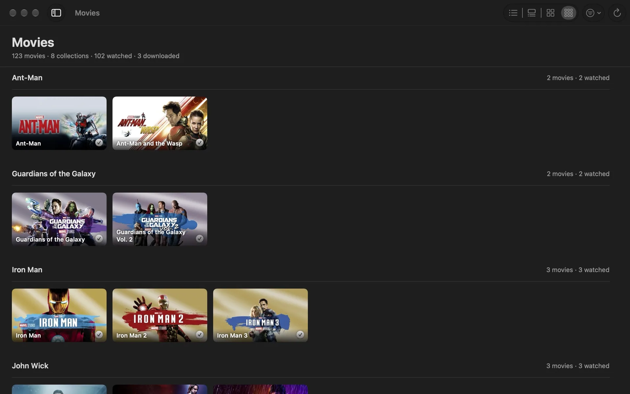630x394 pixels.
Task: Click '3 movies · 3 watched' beside John Wick
Action: point(578,366)
